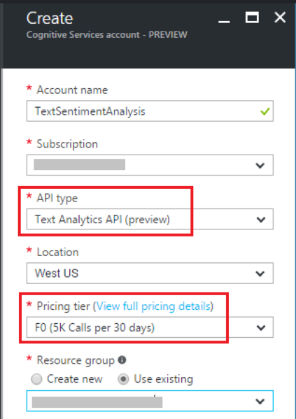Open the API type dropdown
Image resolution: width=296 pixels, height=419 pixels.
click(x=150, y=219)
